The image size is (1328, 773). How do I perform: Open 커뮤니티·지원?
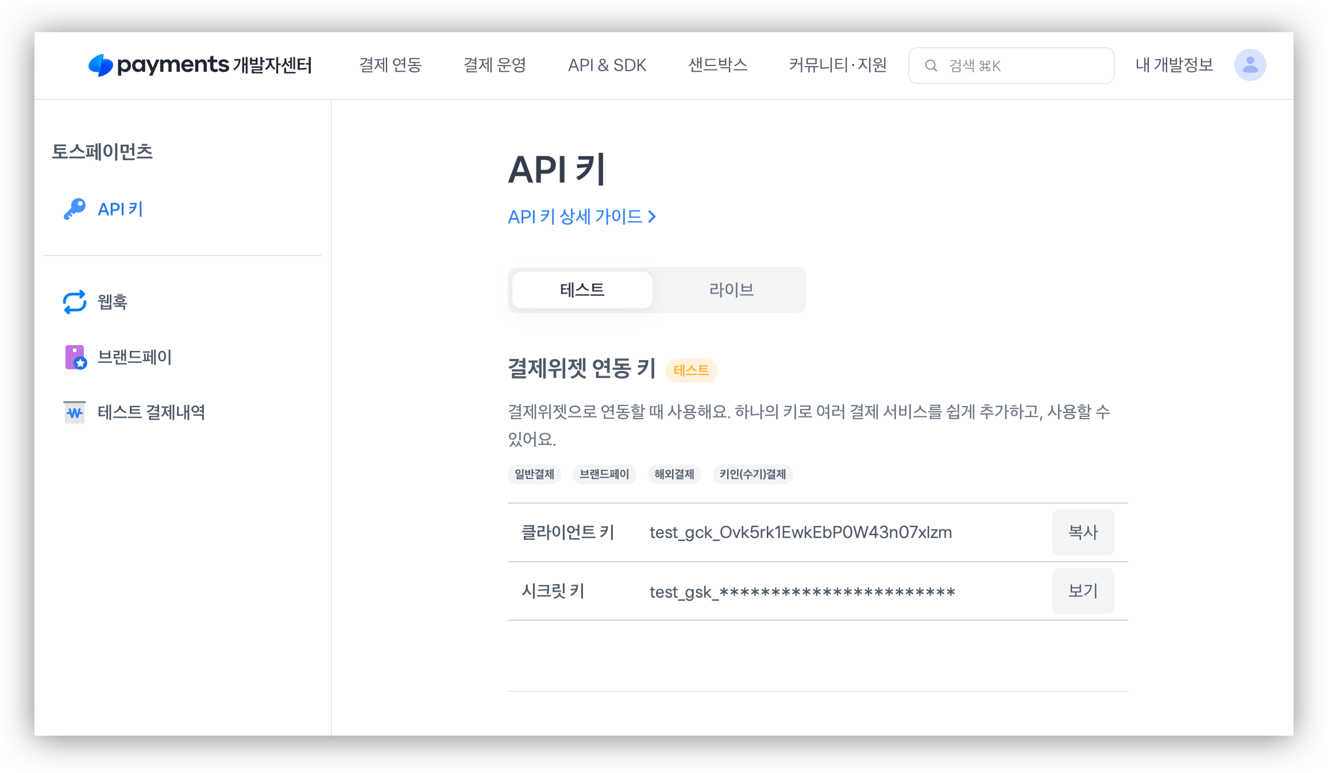click(837, 65)
